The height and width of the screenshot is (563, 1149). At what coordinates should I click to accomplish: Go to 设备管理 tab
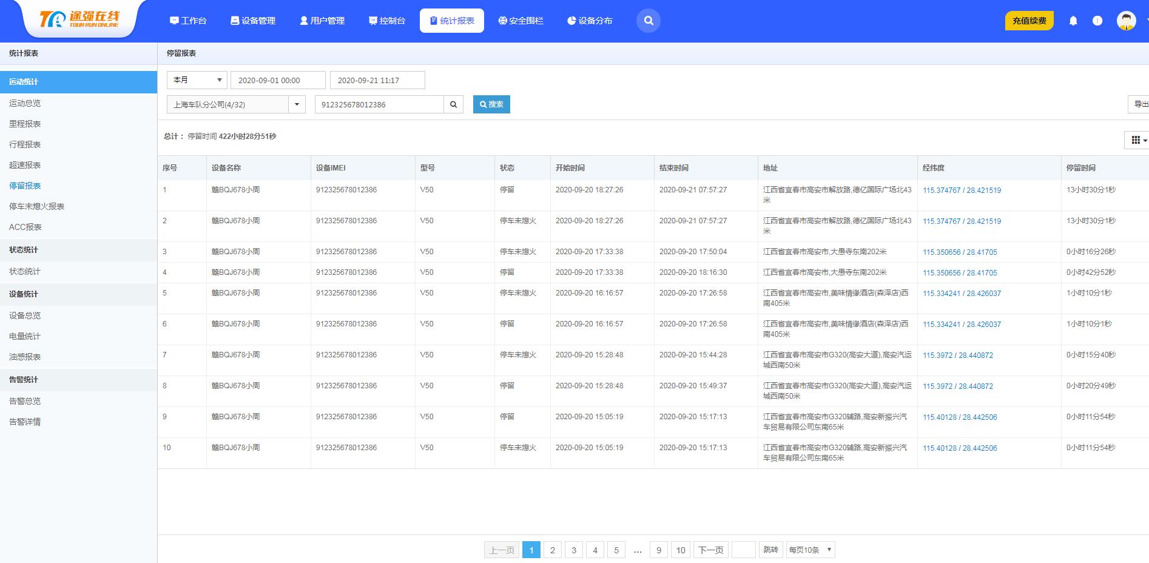click(x=253, y=21)
